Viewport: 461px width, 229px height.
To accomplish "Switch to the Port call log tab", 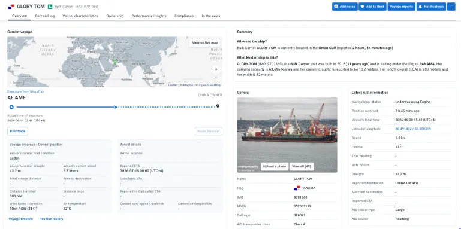I will tap(45, 16).
